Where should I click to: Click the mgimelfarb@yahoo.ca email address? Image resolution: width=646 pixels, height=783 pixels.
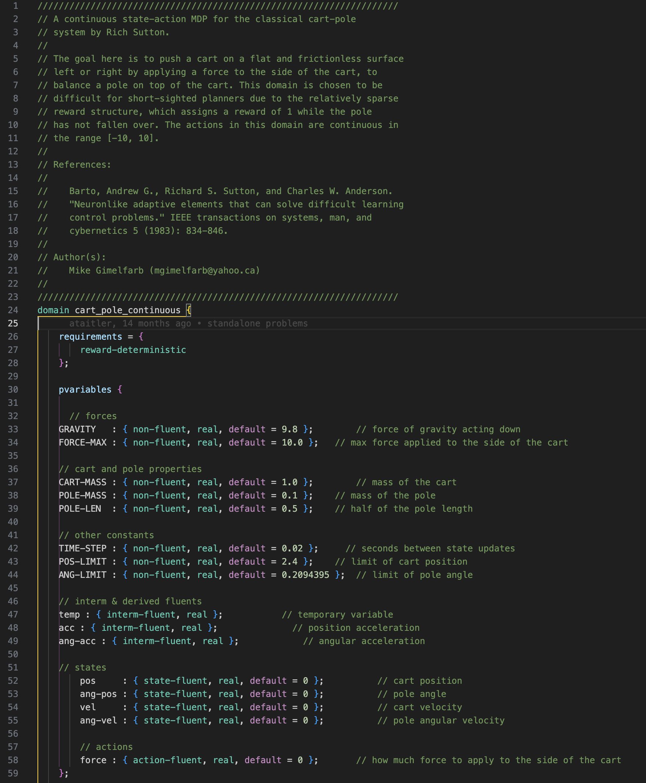click(205, 270)
